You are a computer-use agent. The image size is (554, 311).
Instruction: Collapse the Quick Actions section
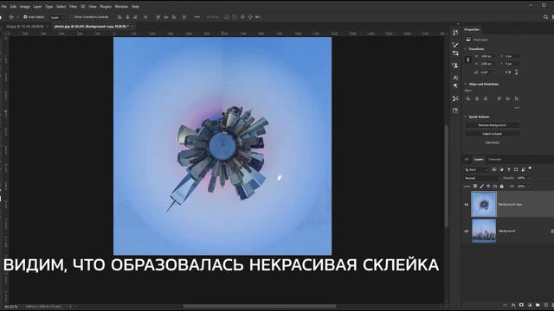(466, 117)
